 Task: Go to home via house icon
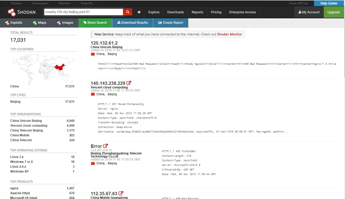(139, 12)
